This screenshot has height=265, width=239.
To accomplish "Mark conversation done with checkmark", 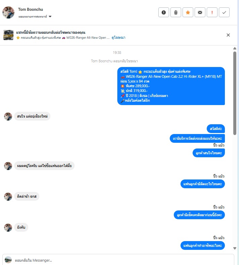I will pyautogui.click(x=224, y=12).
